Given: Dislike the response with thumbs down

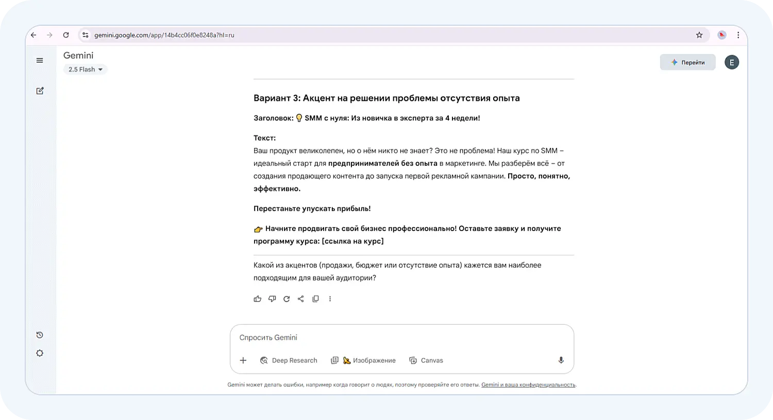Looking at the screenshot, I should pyautogui.click(x=272, y=299).
